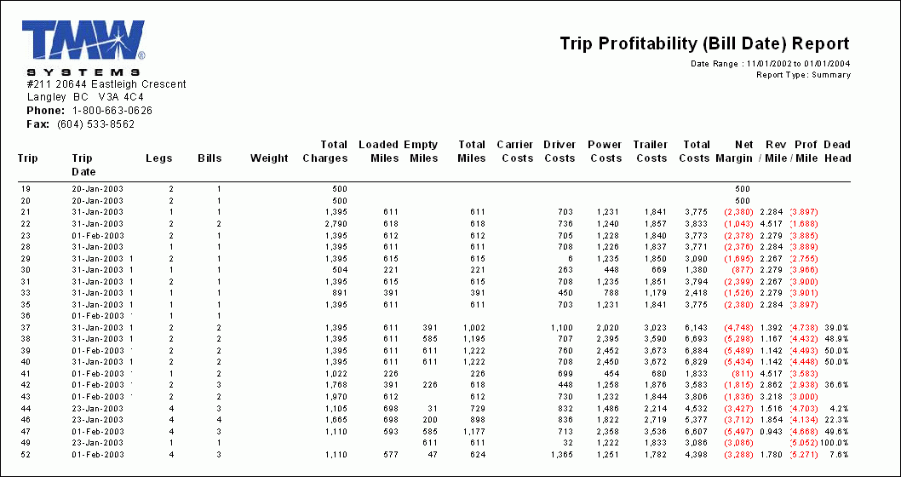Viewport: 901px width, 477px height.
Task: Click the Driver Costs column header
Action: [x=560, y=152]
